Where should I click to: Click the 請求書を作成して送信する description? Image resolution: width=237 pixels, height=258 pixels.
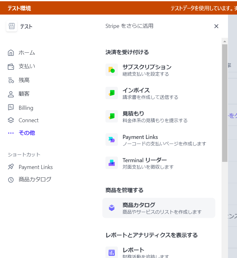pyautogui.click(x=150, y=97)
